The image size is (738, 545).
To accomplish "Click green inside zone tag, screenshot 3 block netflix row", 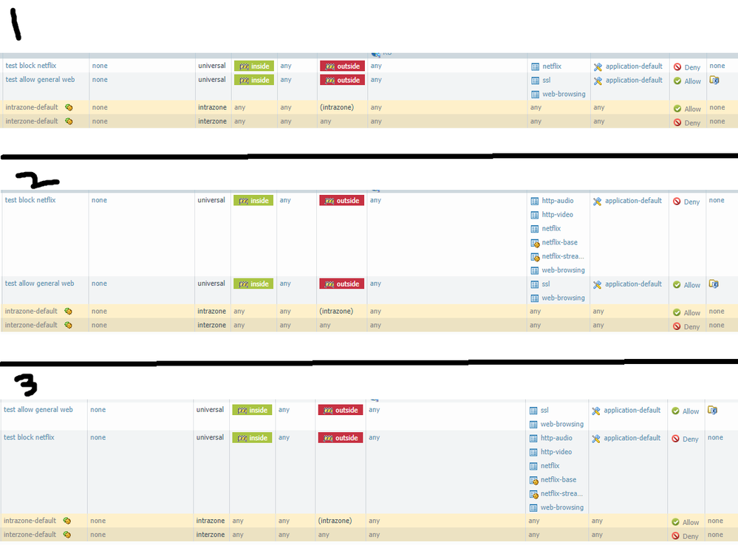I will tap(252, 438).
